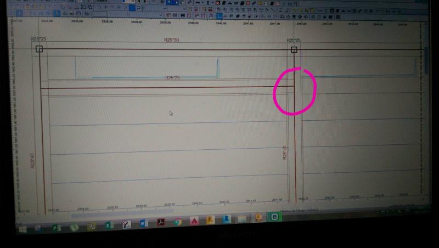Screen dimensions: 439x248
Task: Click the R25*30 beam label
Action: pos(171,40)
